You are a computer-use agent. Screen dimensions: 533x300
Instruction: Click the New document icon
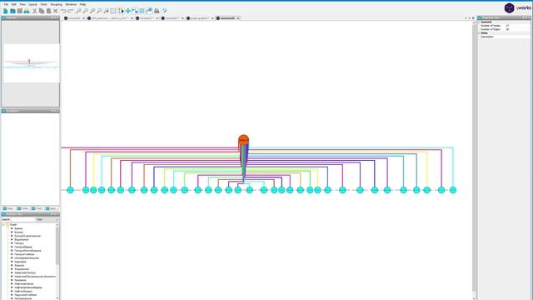point(6,11)
